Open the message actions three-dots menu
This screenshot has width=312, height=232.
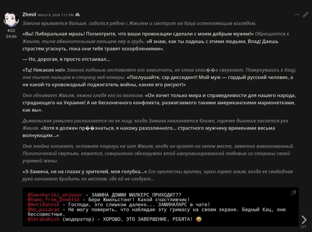pos(297,15)
